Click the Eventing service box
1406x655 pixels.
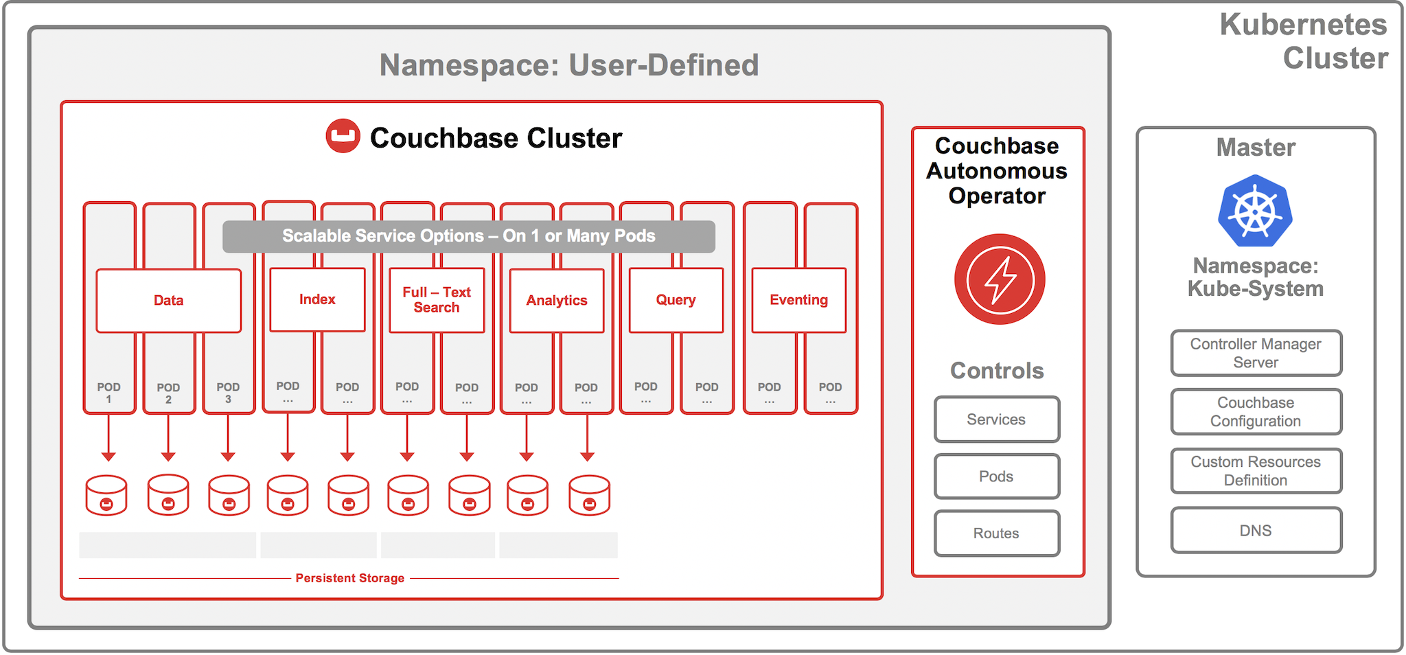coord(798,300)
